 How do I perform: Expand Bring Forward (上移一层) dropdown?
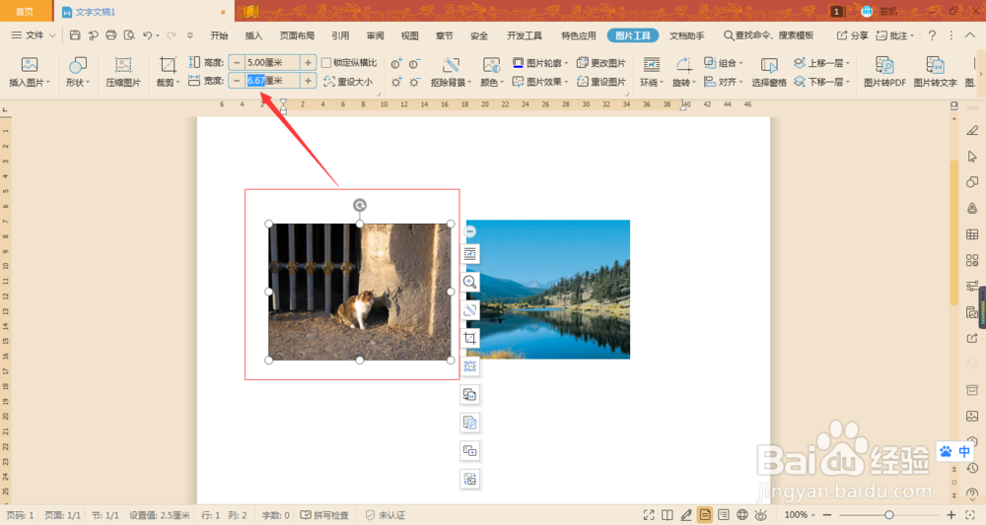point(822,63)
